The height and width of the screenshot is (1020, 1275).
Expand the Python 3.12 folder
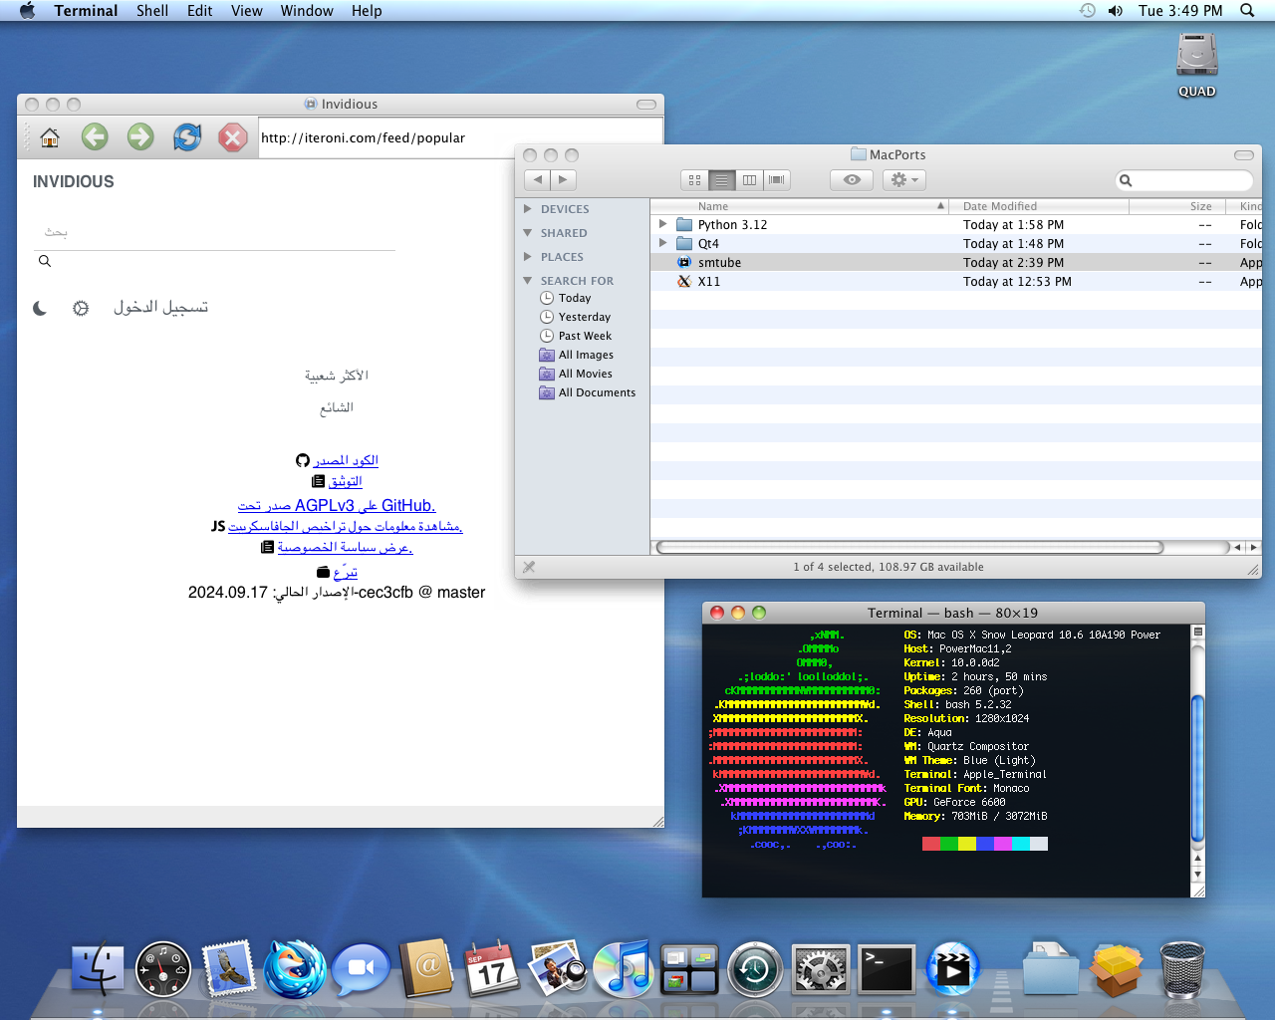(x=663, y=225)
